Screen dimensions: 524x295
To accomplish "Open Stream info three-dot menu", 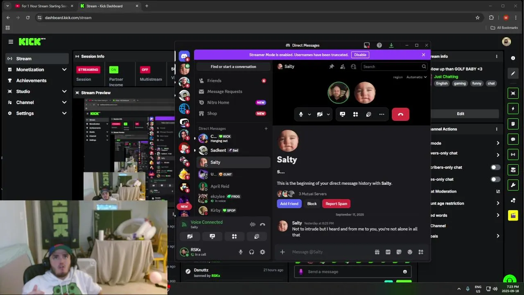I will pyautogui.click(x=497, y=57).
